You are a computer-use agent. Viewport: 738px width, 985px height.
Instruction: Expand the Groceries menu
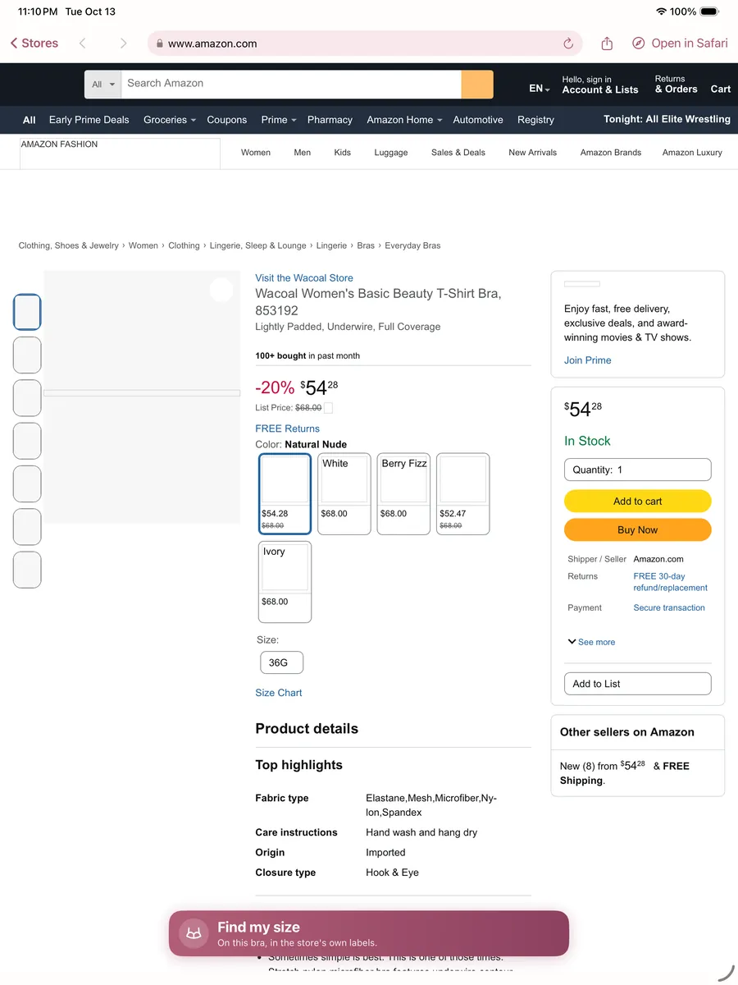point(170,120)
